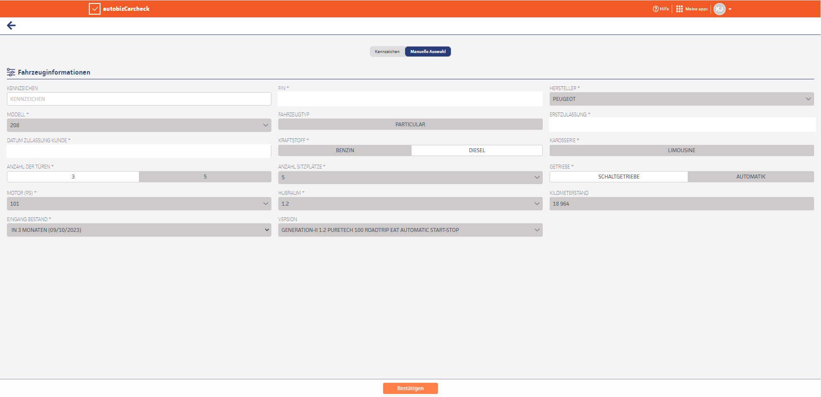Select SCHALTGETRIEBE as Getriebe

click(619, 177)
